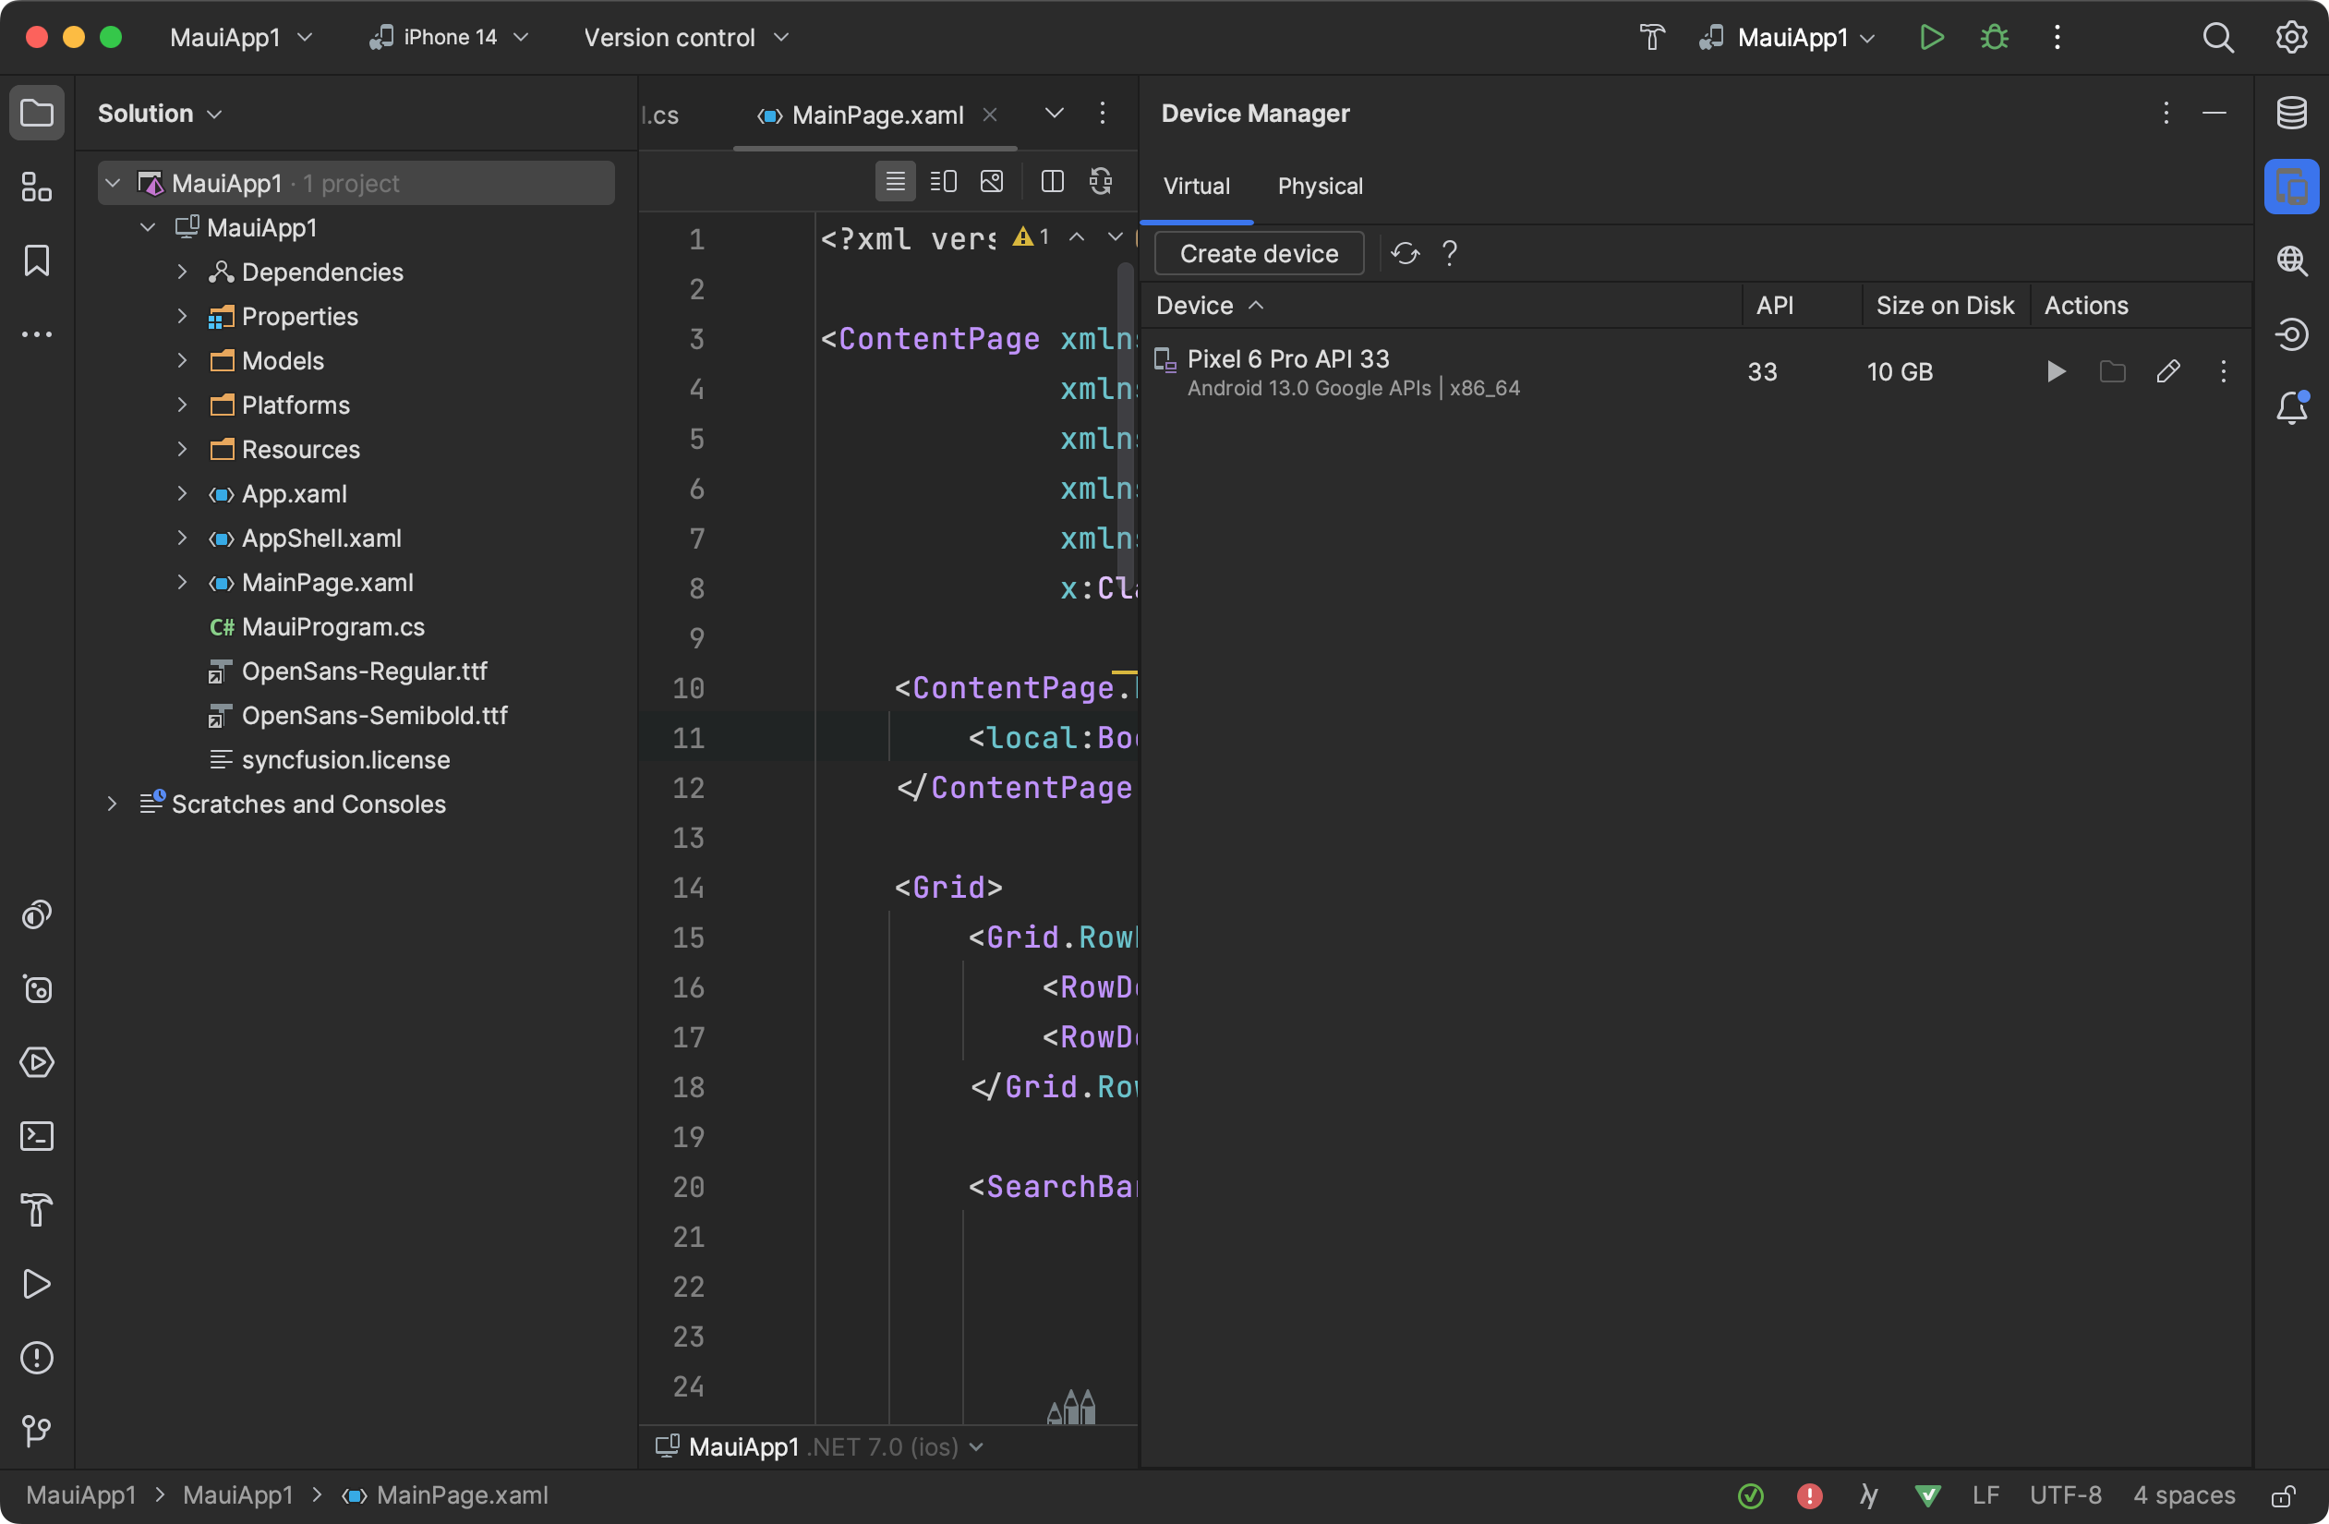Open the Build hammer tool window in sidebar

coord(36,1209)
